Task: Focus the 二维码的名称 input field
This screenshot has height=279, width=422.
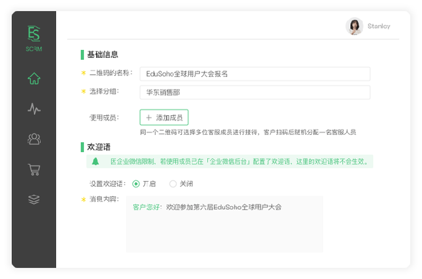Action: point(255,74)
